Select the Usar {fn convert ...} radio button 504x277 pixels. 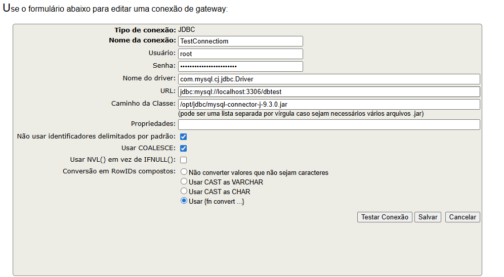[184, 201]
